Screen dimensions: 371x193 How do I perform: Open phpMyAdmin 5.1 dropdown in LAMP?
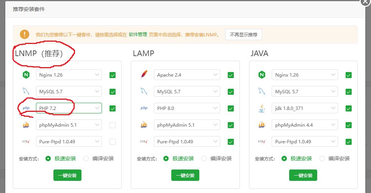click(x=187, y=125)
